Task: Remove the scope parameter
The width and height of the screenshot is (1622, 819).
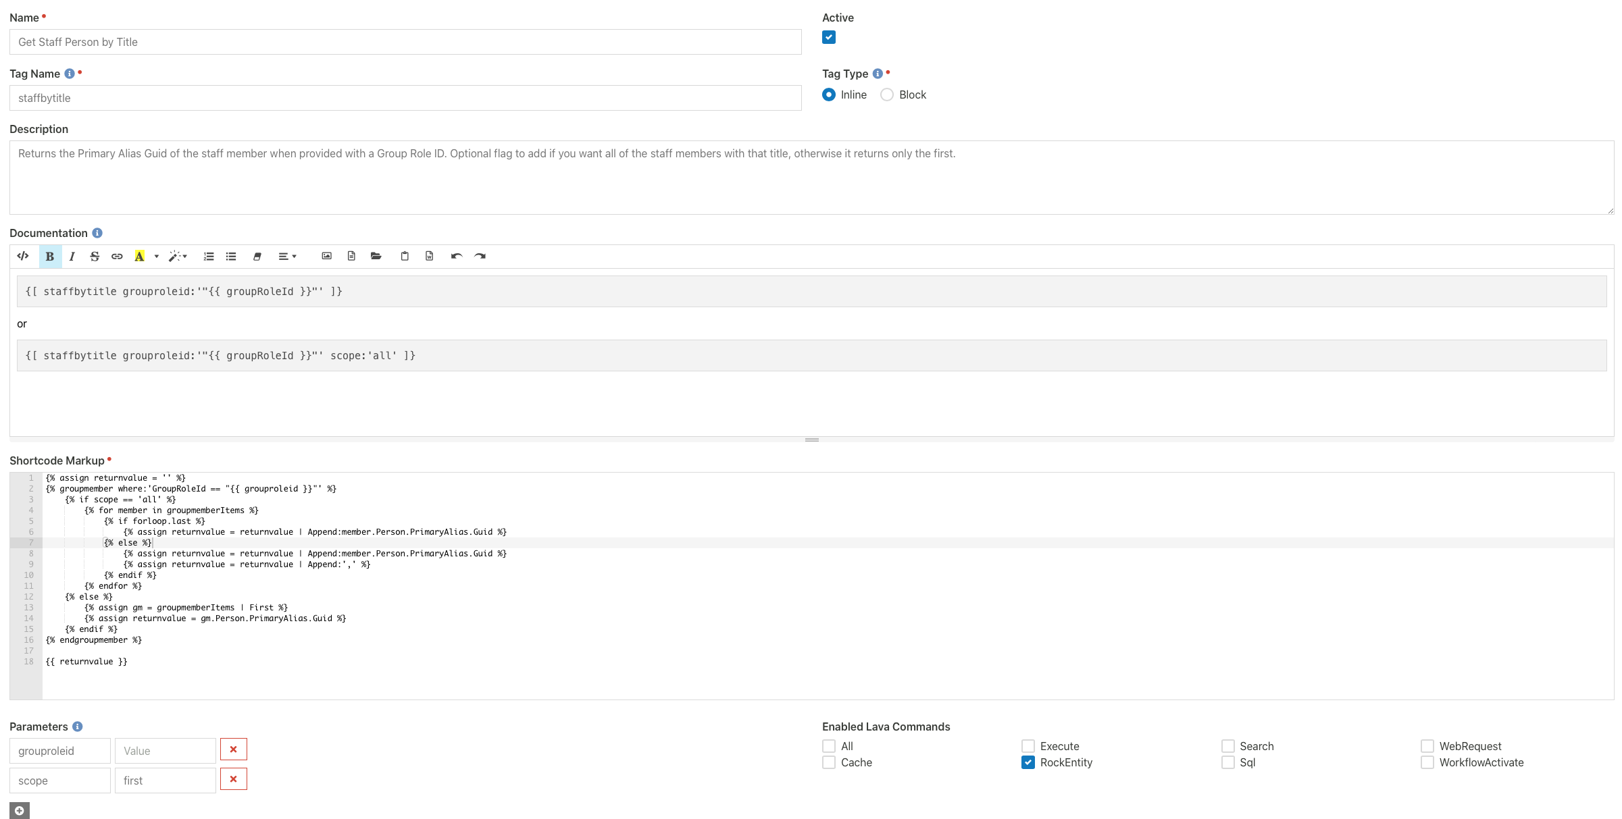Action: click(233, 779)
